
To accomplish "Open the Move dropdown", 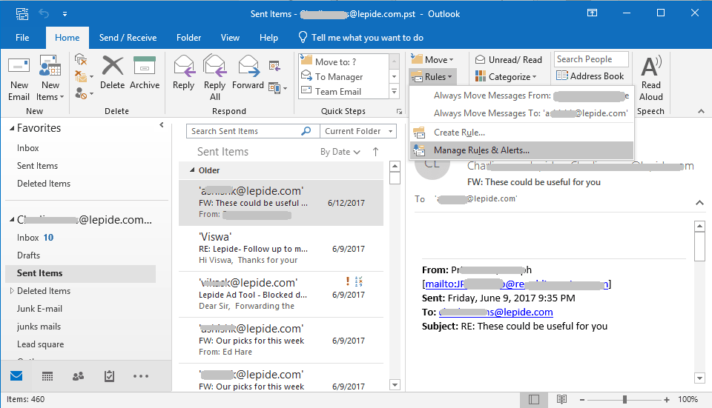I will pyautogui.click(x=432, y=60).
